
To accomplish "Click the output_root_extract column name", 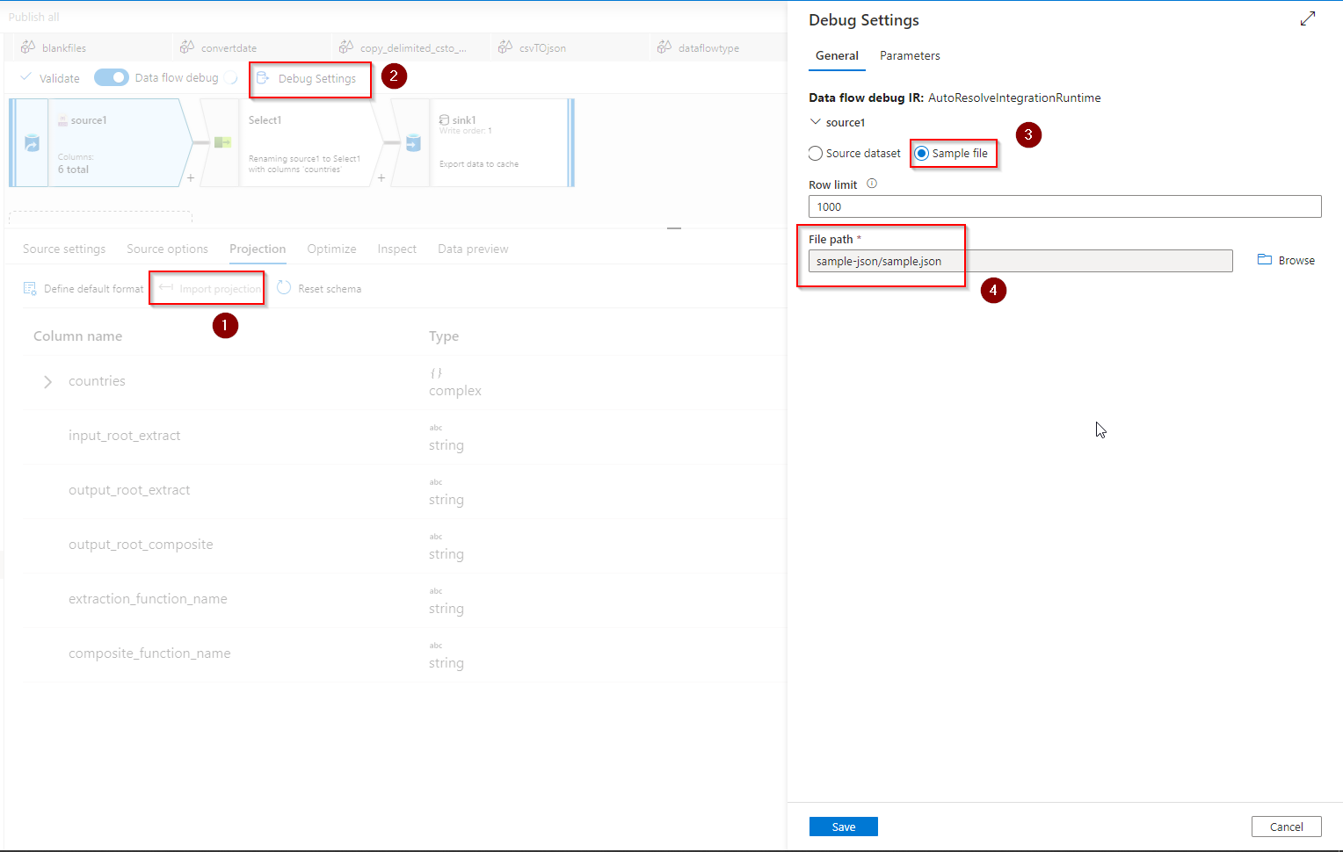I will [x=129, y=490].
